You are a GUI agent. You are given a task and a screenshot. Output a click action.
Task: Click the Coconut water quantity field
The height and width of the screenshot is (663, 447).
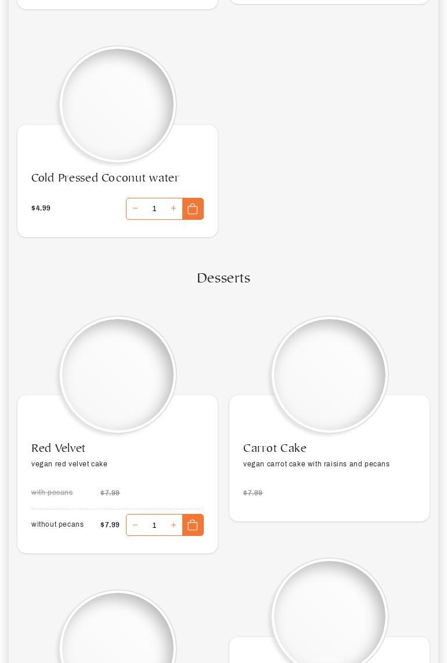click(x=154, y=209)
